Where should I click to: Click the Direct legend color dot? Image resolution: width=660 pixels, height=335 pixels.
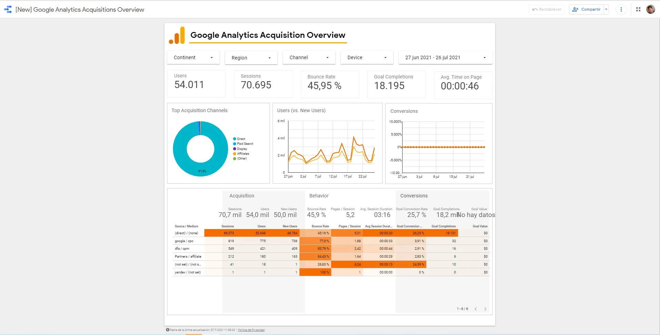(235, 139)
